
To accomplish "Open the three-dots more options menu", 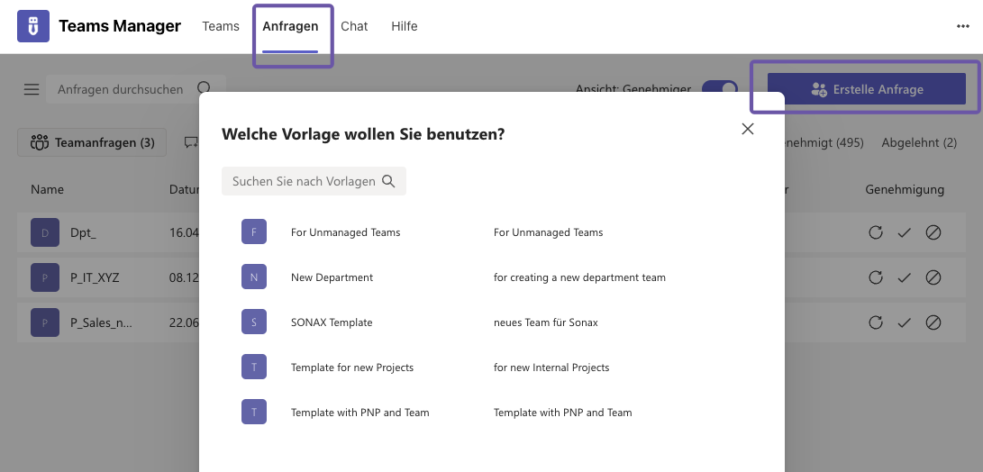I will 963,26.
